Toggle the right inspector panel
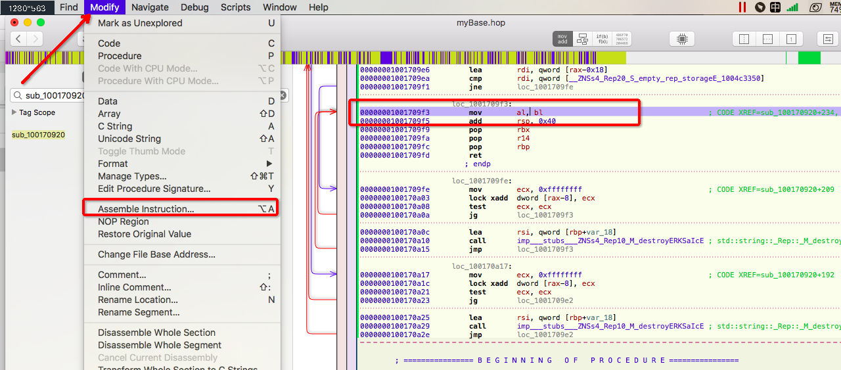This screenshot has height=370, width=841. click(792, 39)
